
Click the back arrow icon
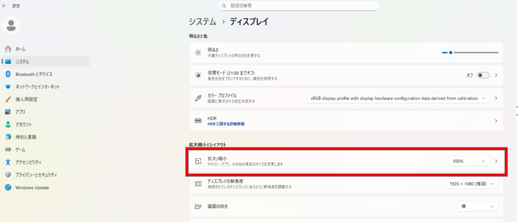[5, 6]
